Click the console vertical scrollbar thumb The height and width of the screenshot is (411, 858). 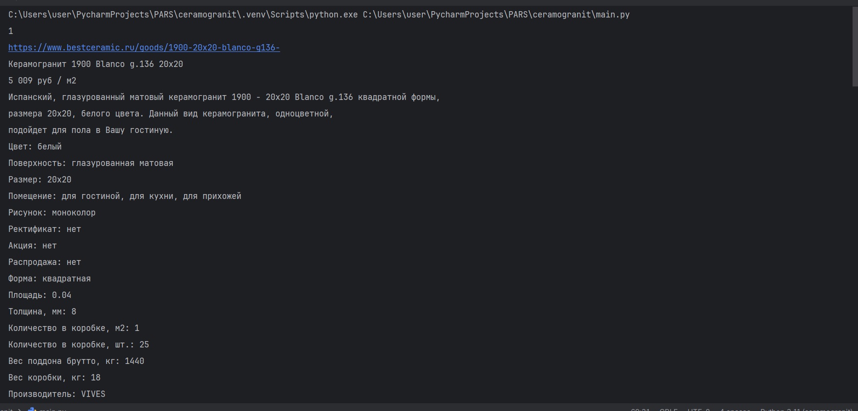coord(855,47)
